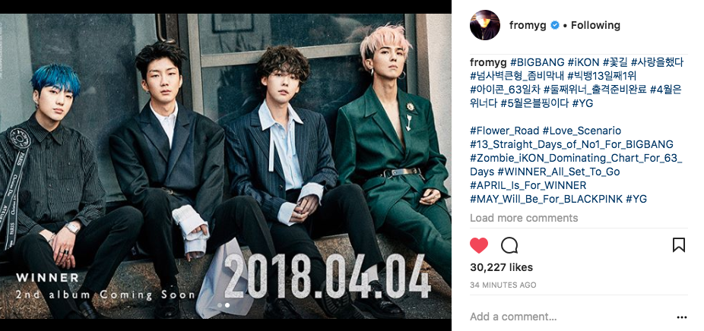Open the #Love_Scenario hashtag
The image size is (704, 331).
582,131
